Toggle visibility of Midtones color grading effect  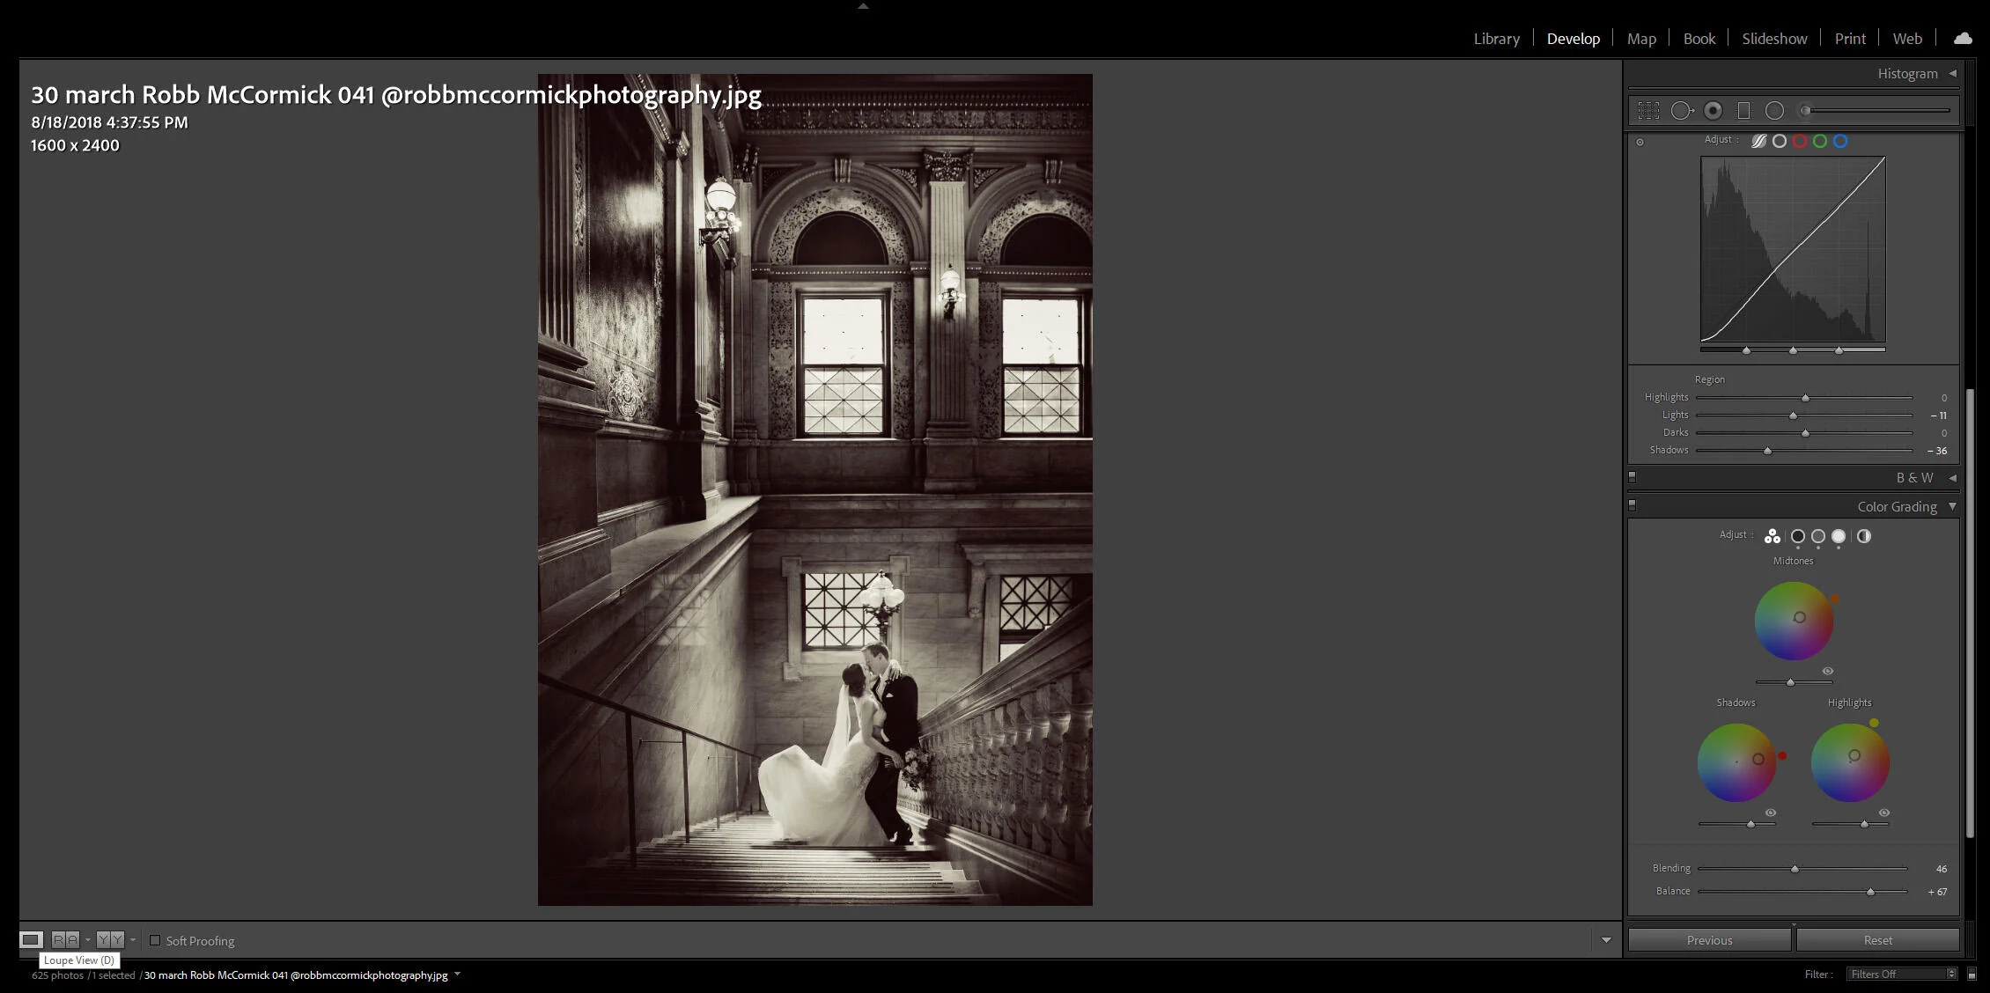(x=1825, y=671)
